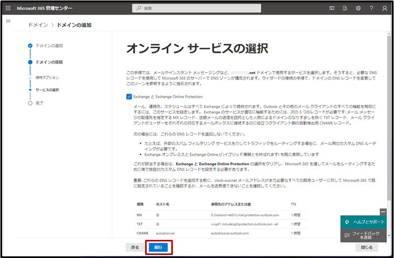Click the search magnifier icon
Image resolution: width=394 pixels, height=258 pixels.
coord(139,8)
